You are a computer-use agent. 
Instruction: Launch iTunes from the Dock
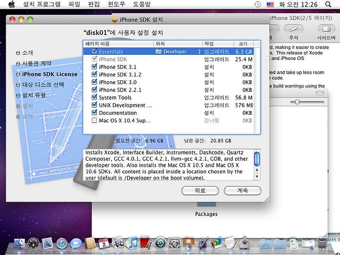[x=132, y=243]
